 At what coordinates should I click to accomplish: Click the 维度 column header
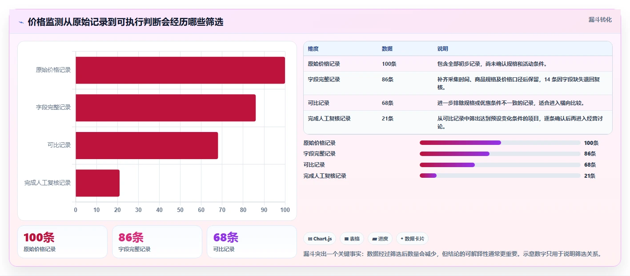(x=313, y=48)
